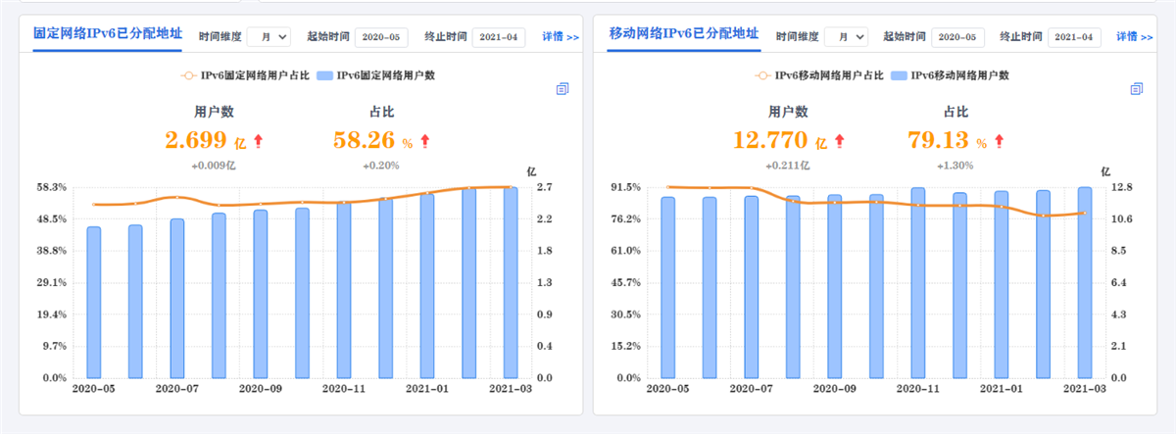Click data view icon in mobile network chart
Screen dimensions: 1176x434
point(1136,89)
